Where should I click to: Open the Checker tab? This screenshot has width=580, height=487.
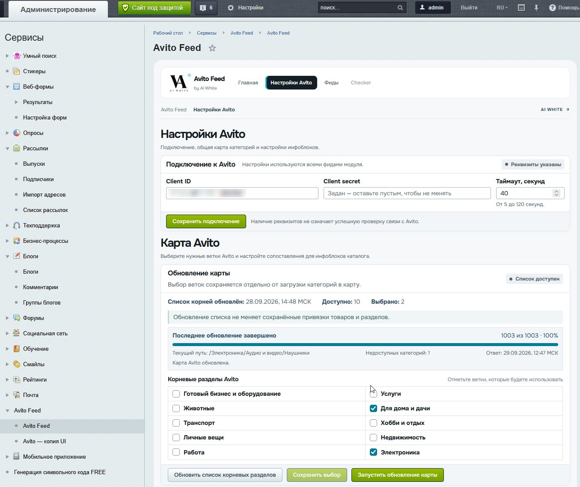[x=361, y=83]
